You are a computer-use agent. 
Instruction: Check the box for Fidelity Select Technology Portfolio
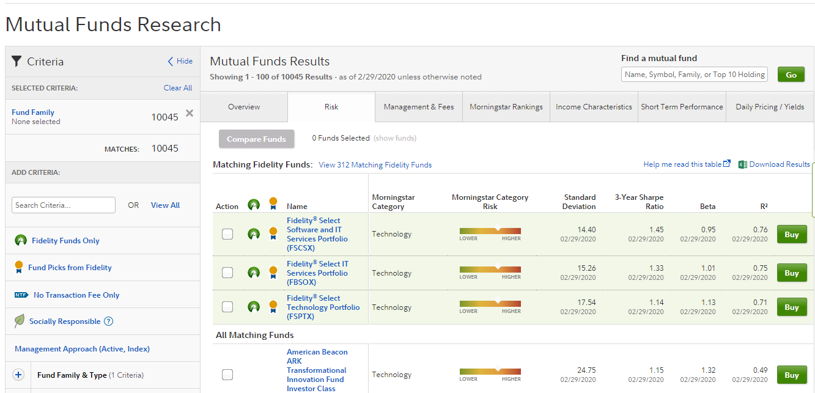[227, 307]
